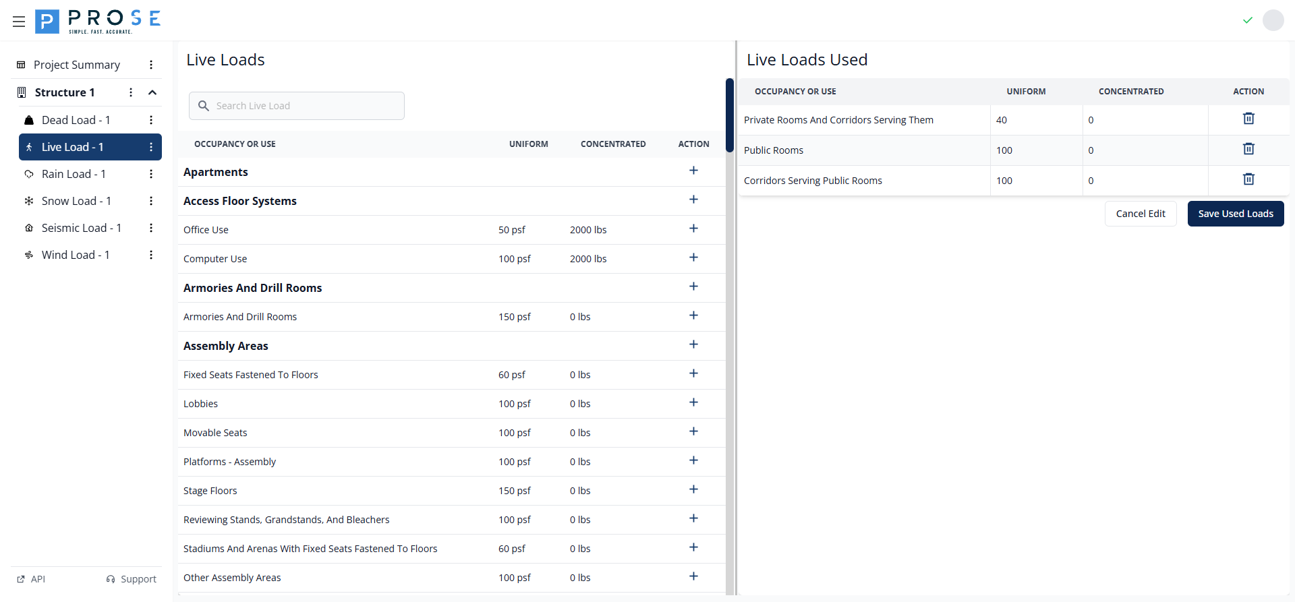1295x602 pixels.
Task: Open Dead Load - 1 page
Action: [x=76, y=120]
